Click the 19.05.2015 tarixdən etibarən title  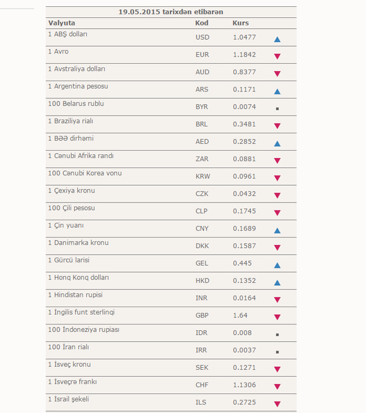[171, 12]
